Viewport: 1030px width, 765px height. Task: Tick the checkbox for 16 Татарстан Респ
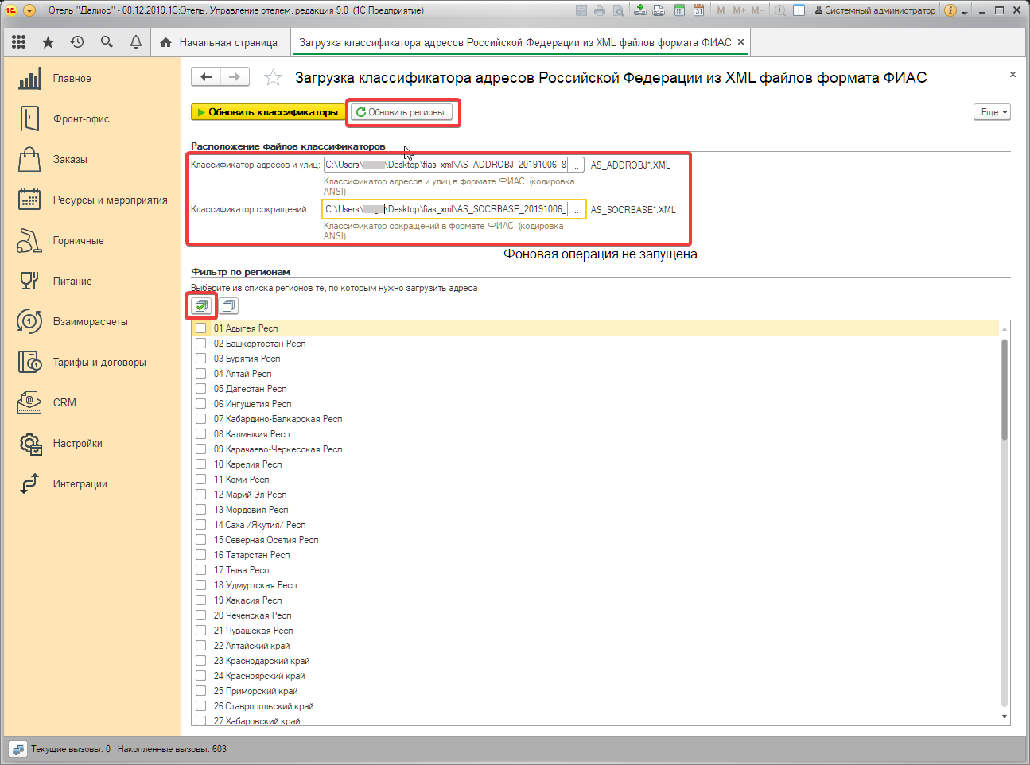point(201,555)
